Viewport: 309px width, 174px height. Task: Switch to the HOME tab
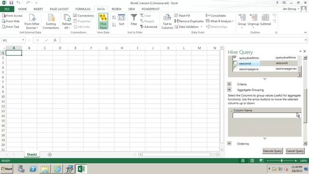[x=23, y=9]
